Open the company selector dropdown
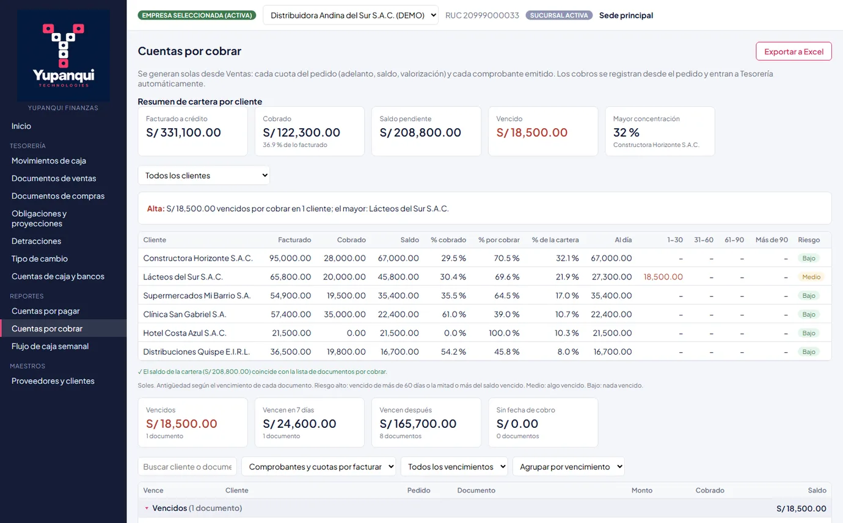Image resolution: width=843 pixels, height=523 pixels. [x=351, y=15]
